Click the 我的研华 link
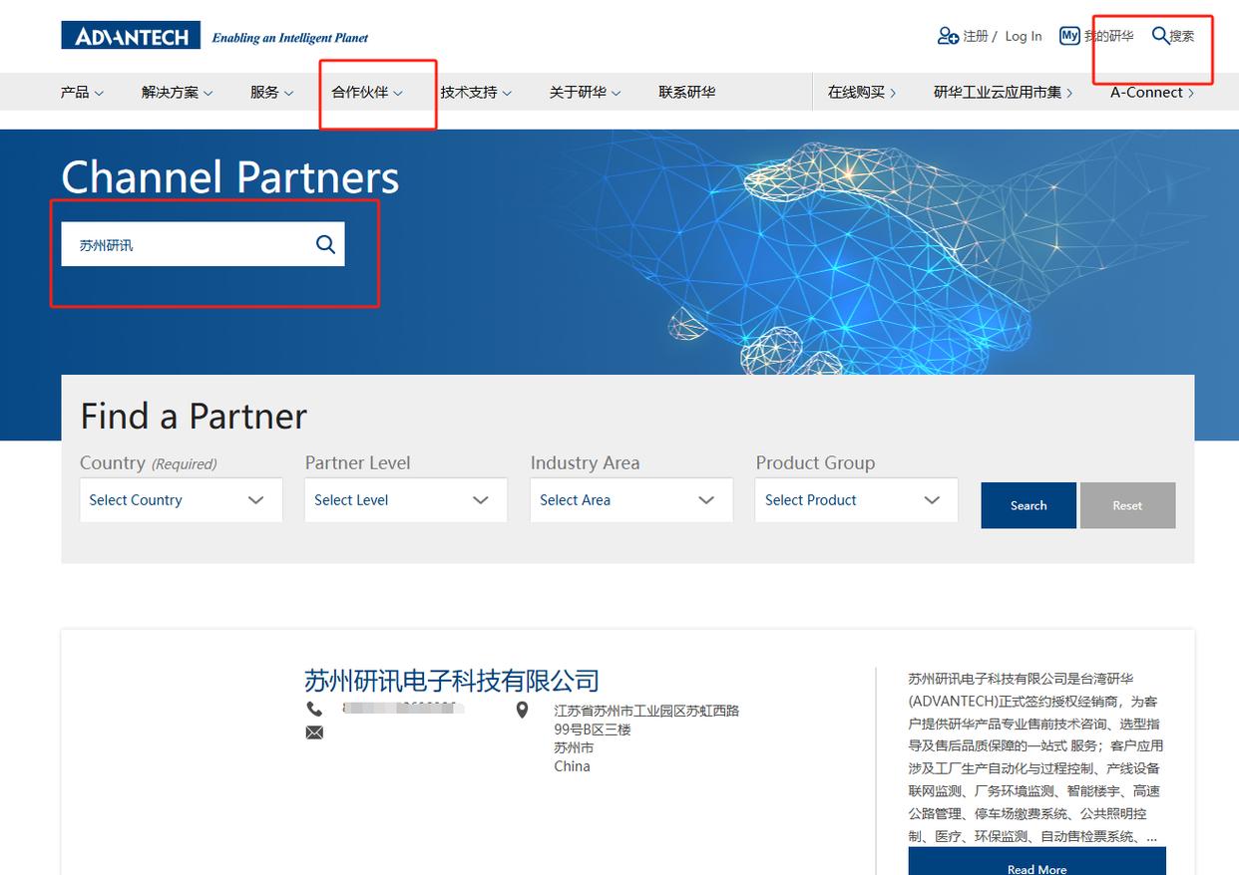Image resolution: width=1239 pixels, height=875 pixels. tap(1109, 36)
